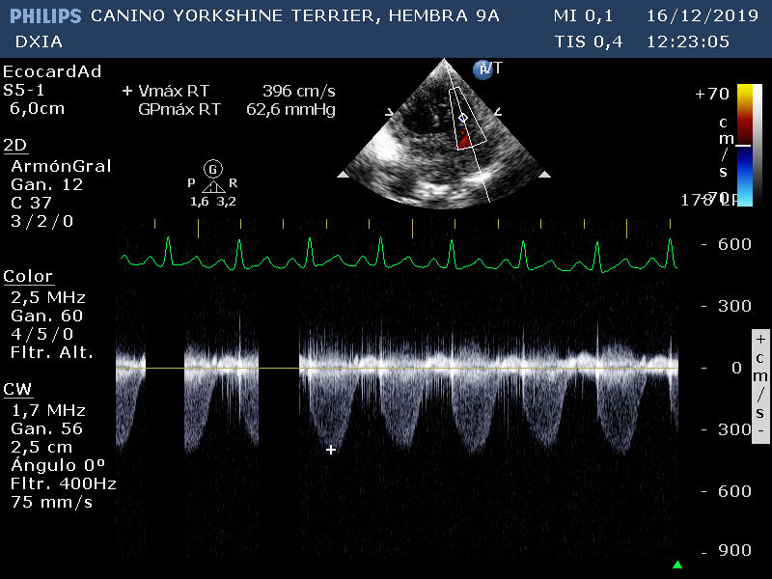The width and height of the screenshot is (772, 579).
Task: Click the 2D echo sector thumbnail
Action: click(444, 135)
